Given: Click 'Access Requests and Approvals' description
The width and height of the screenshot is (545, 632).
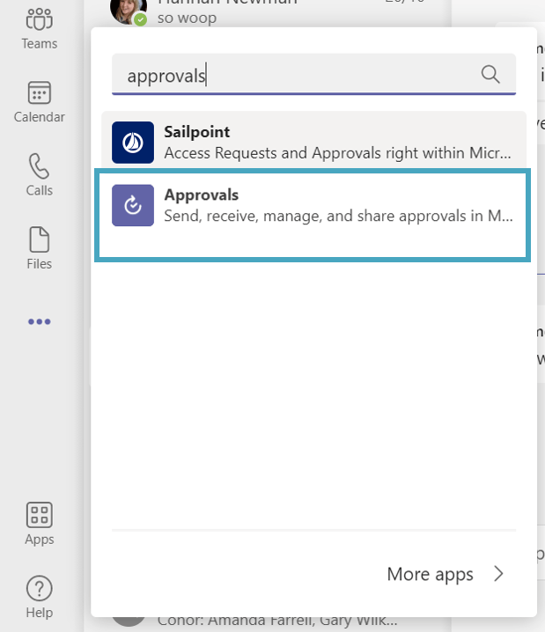Looking at the screenshot, I should 337,153.
